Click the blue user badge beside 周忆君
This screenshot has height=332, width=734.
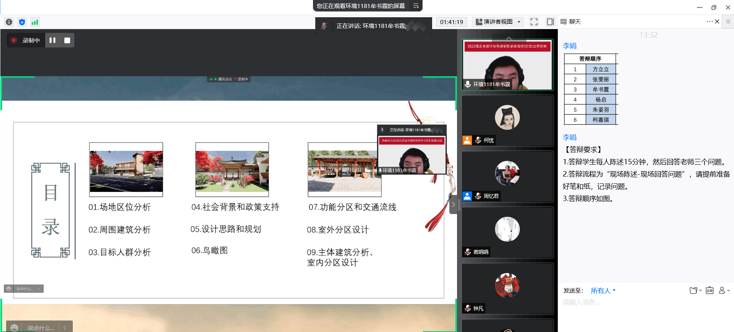point(467,196)
